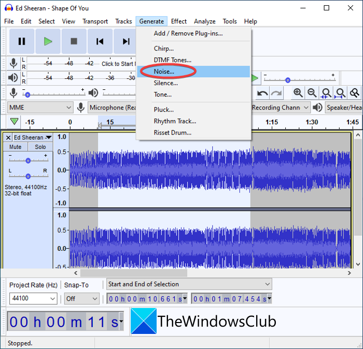Choose Pluck in Generate menu

coord(193,110)
